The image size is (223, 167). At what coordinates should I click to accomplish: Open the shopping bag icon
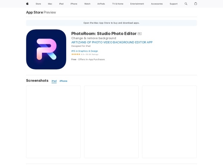point(195,4)
